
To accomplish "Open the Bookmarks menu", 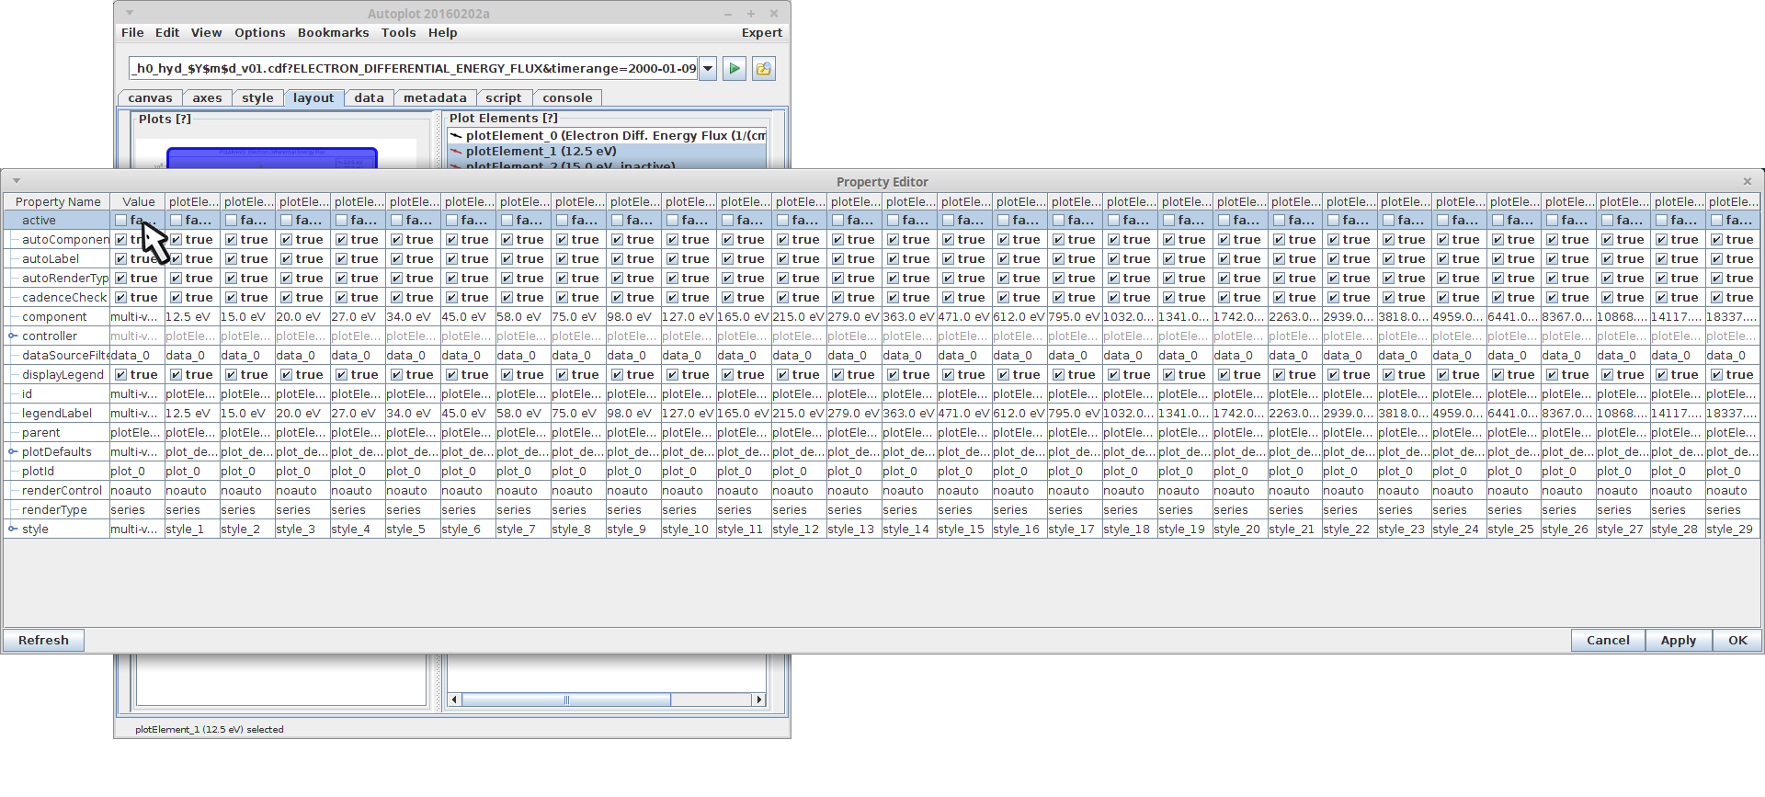I will tap(333, 33).
